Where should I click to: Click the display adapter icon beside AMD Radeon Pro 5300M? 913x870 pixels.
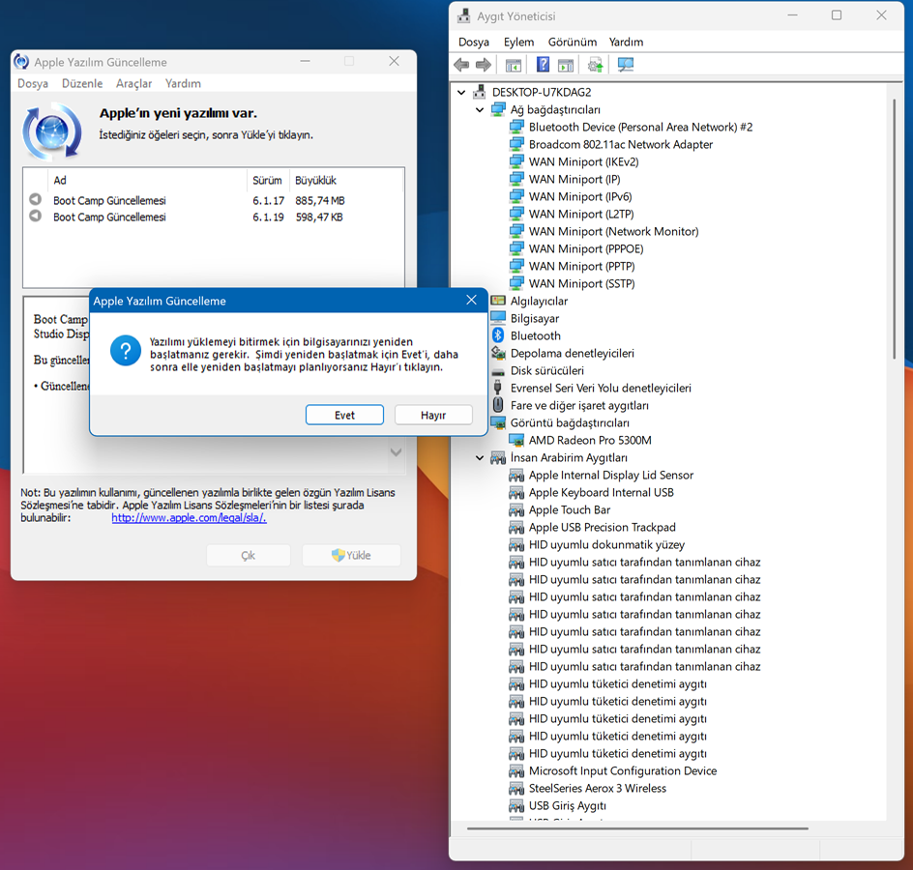[x=516, y=440]
